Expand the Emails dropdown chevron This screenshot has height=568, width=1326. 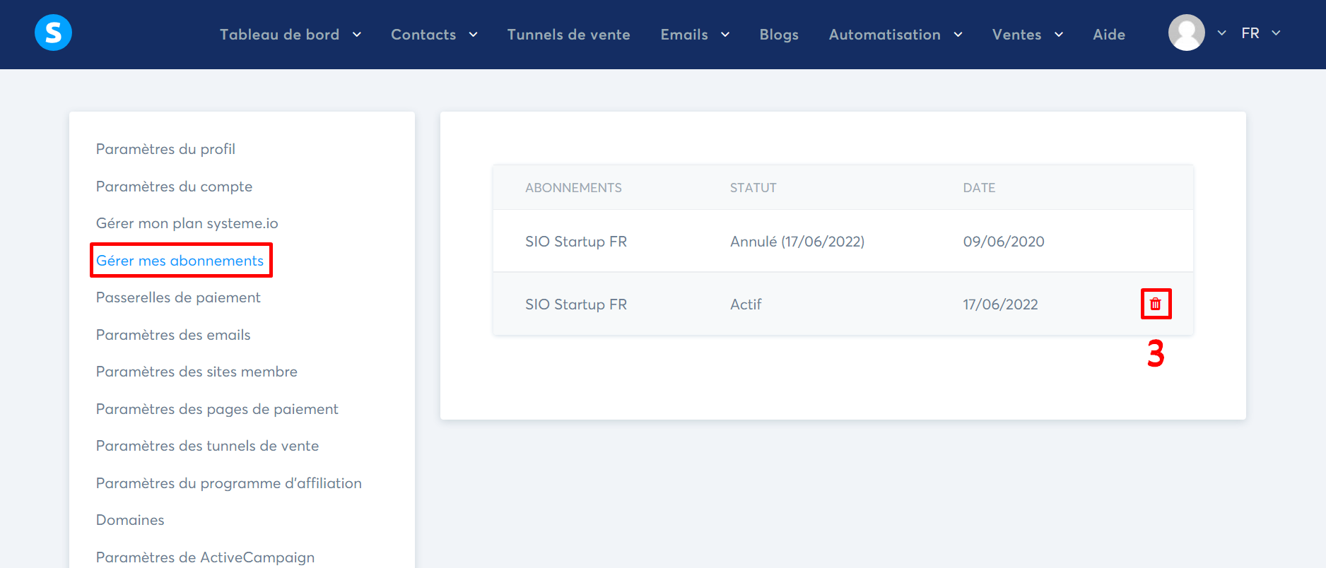[x=725, y=35]
